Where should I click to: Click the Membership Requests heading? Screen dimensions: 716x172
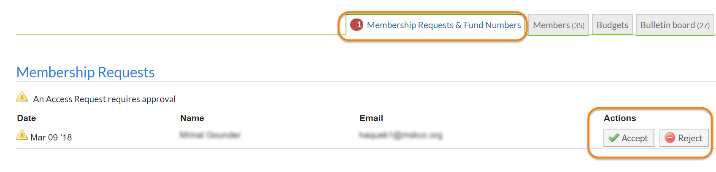pyautogui.click(x=86, y=72)
